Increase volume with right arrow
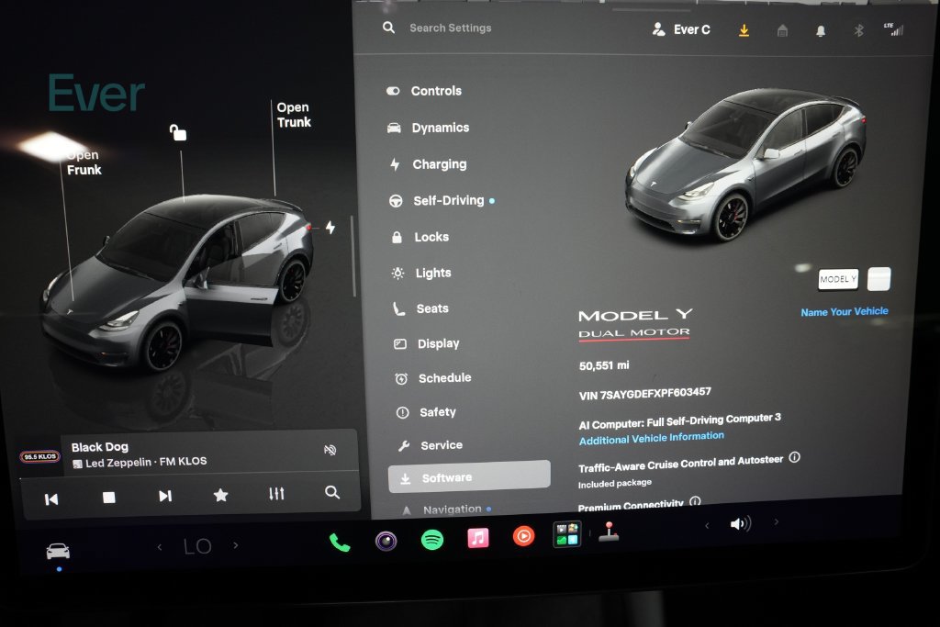This screenshot has width=940, height=627. 777,522
